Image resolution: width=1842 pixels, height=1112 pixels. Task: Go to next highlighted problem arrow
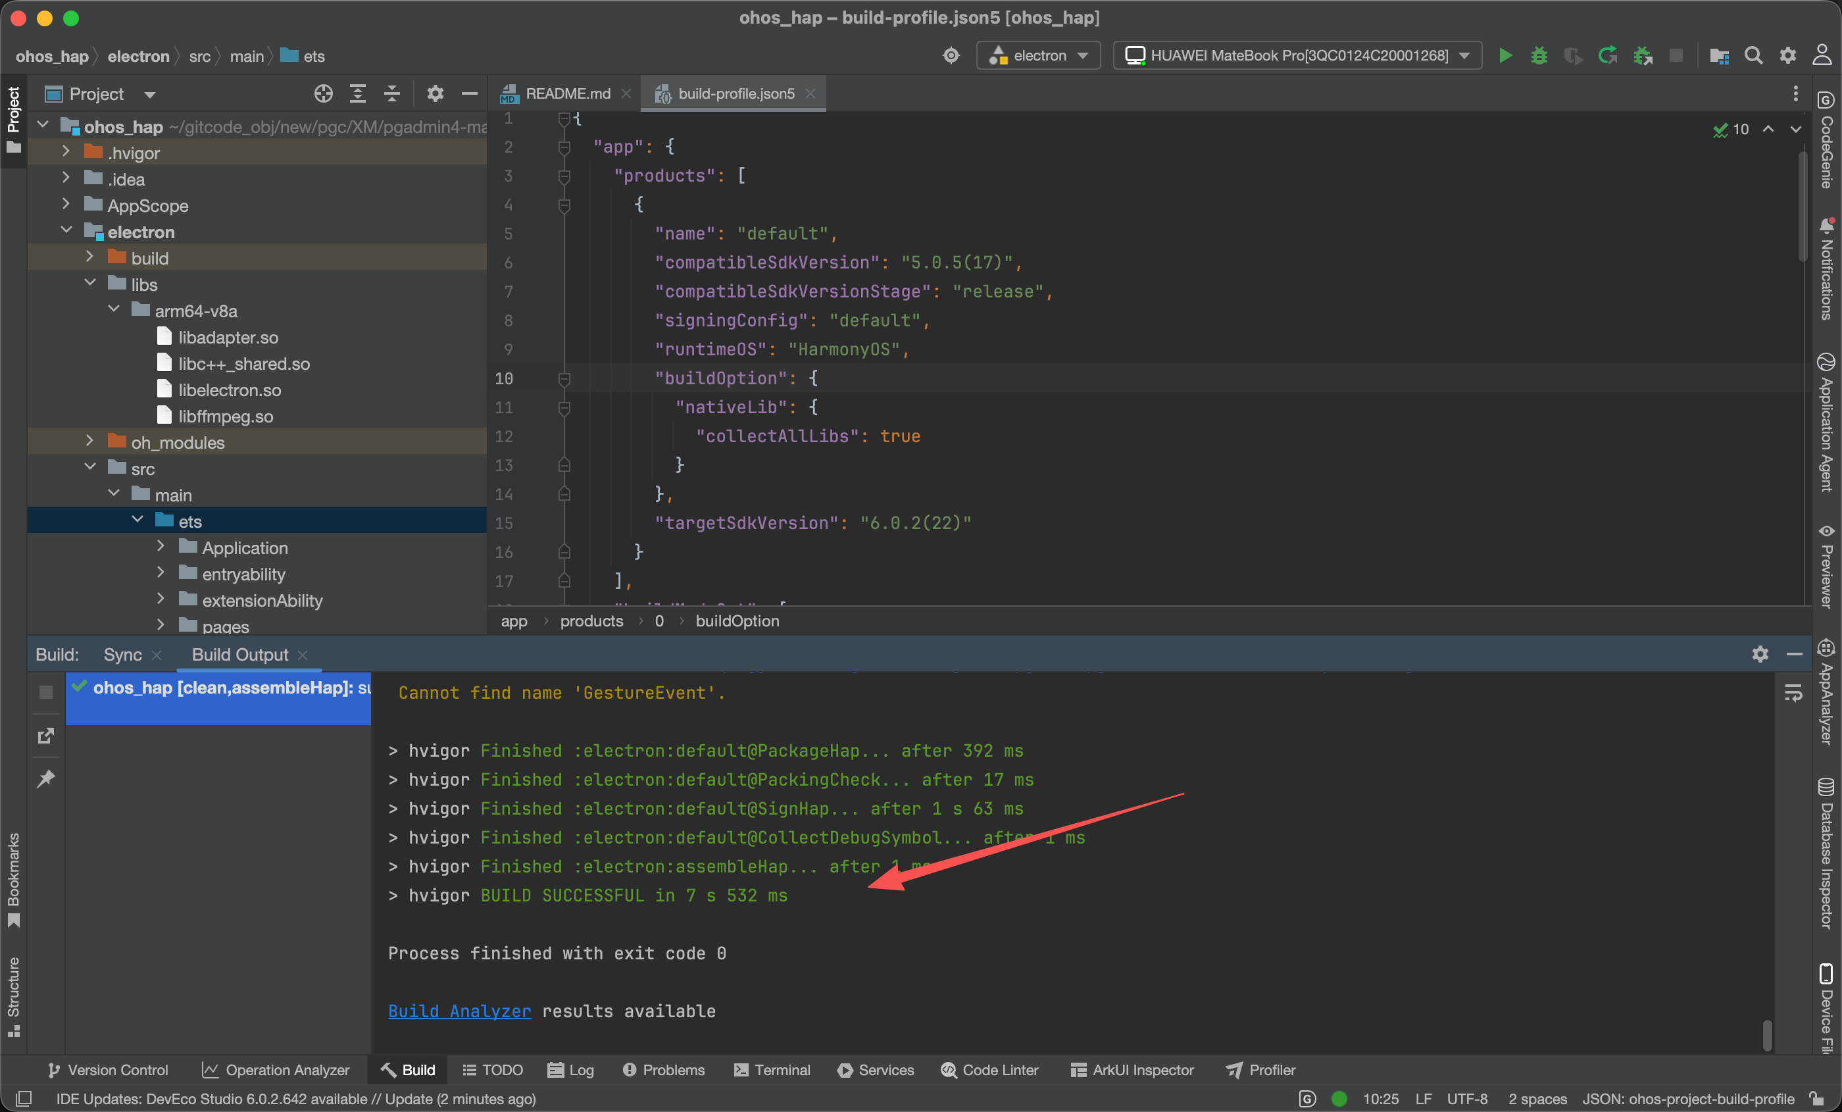(1795, 130)
